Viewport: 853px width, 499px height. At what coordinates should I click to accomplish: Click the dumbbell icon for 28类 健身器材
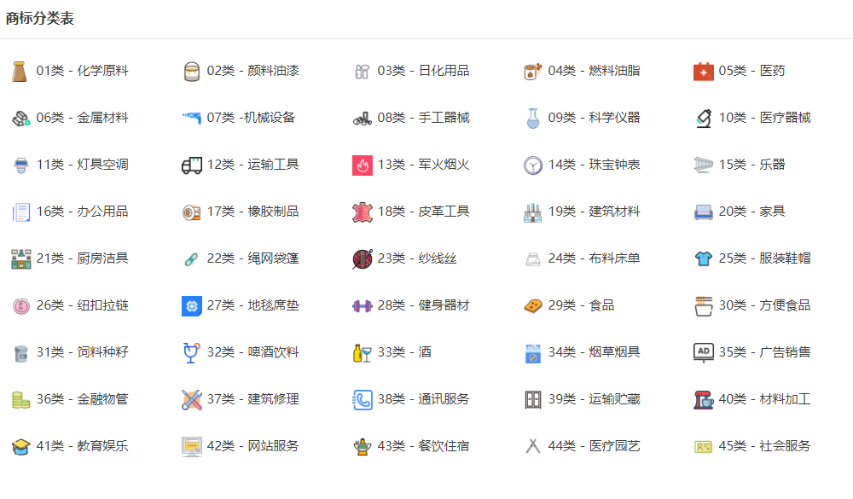363,306
